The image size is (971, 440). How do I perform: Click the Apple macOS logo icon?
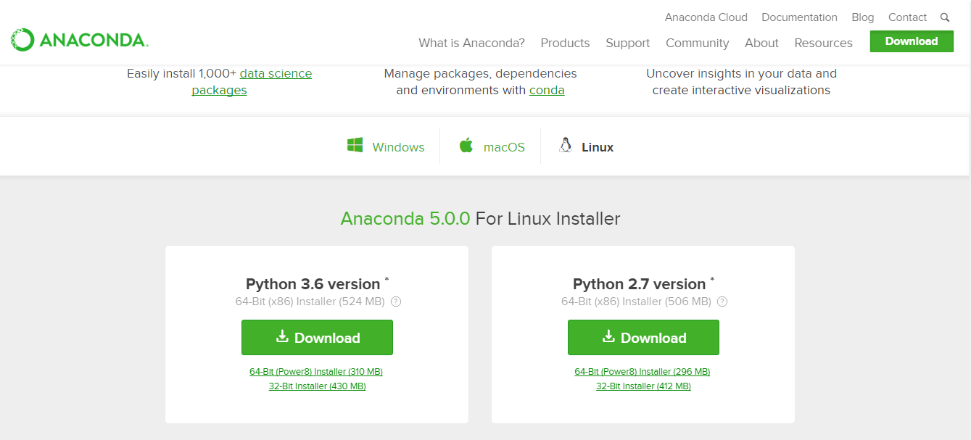466,146
